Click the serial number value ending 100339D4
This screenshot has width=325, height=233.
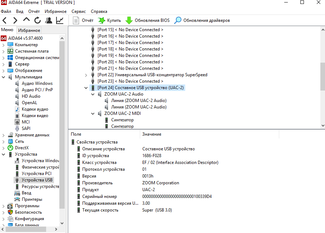point(177,196)
